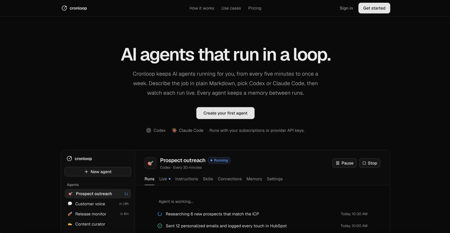Open How it works in top navigation
This screenshot has height=233, width=450.
pyautogui.click(x=202, y=8)
